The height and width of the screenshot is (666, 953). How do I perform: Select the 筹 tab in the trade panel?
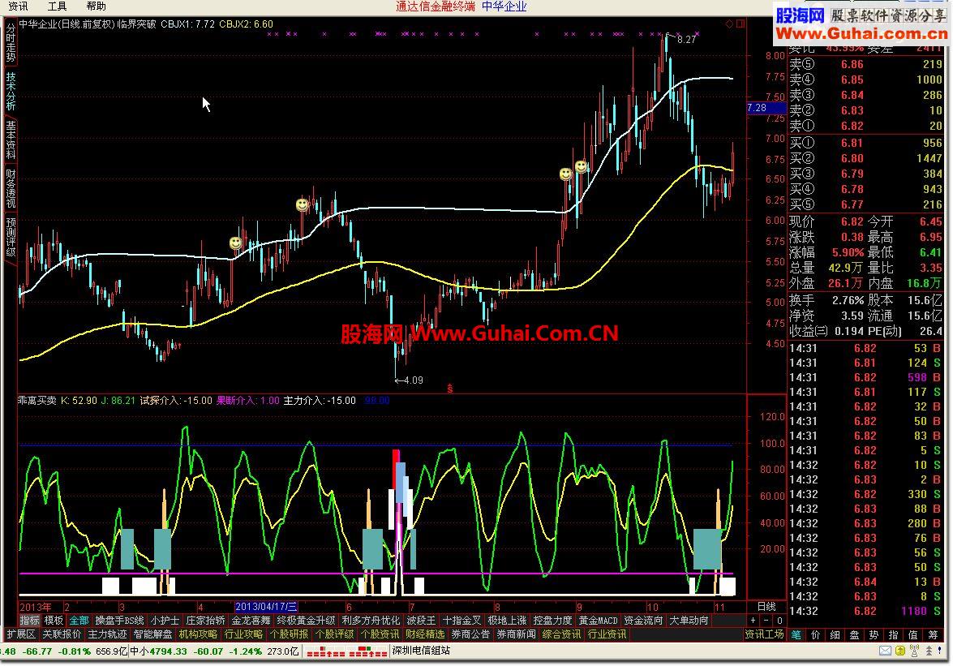click(x=933, y=634)
